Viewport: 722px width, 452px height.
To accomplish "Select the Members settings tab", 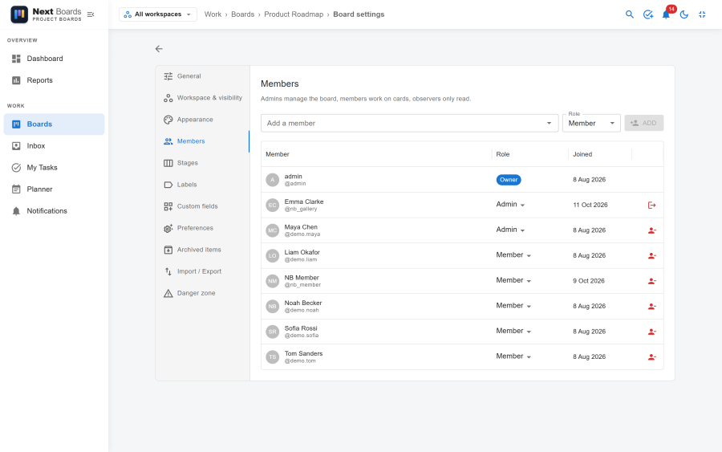I will [203, 141].
